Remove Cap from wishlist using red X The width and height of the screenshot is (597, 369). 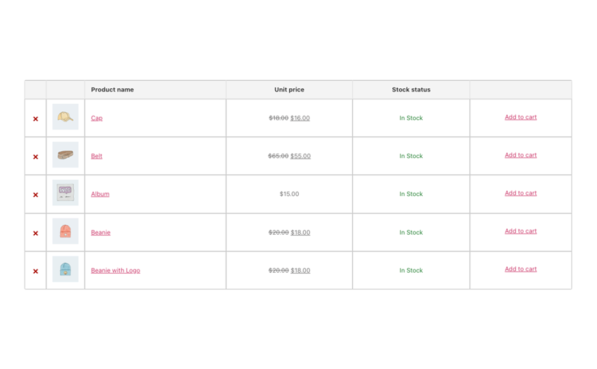36,119
